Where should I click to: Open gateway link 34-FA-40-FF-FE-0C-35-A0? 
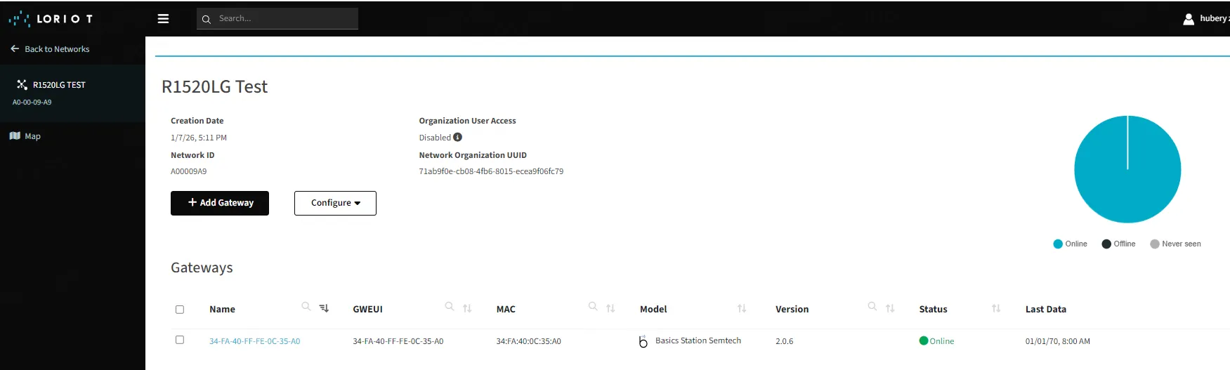[254, 341]
